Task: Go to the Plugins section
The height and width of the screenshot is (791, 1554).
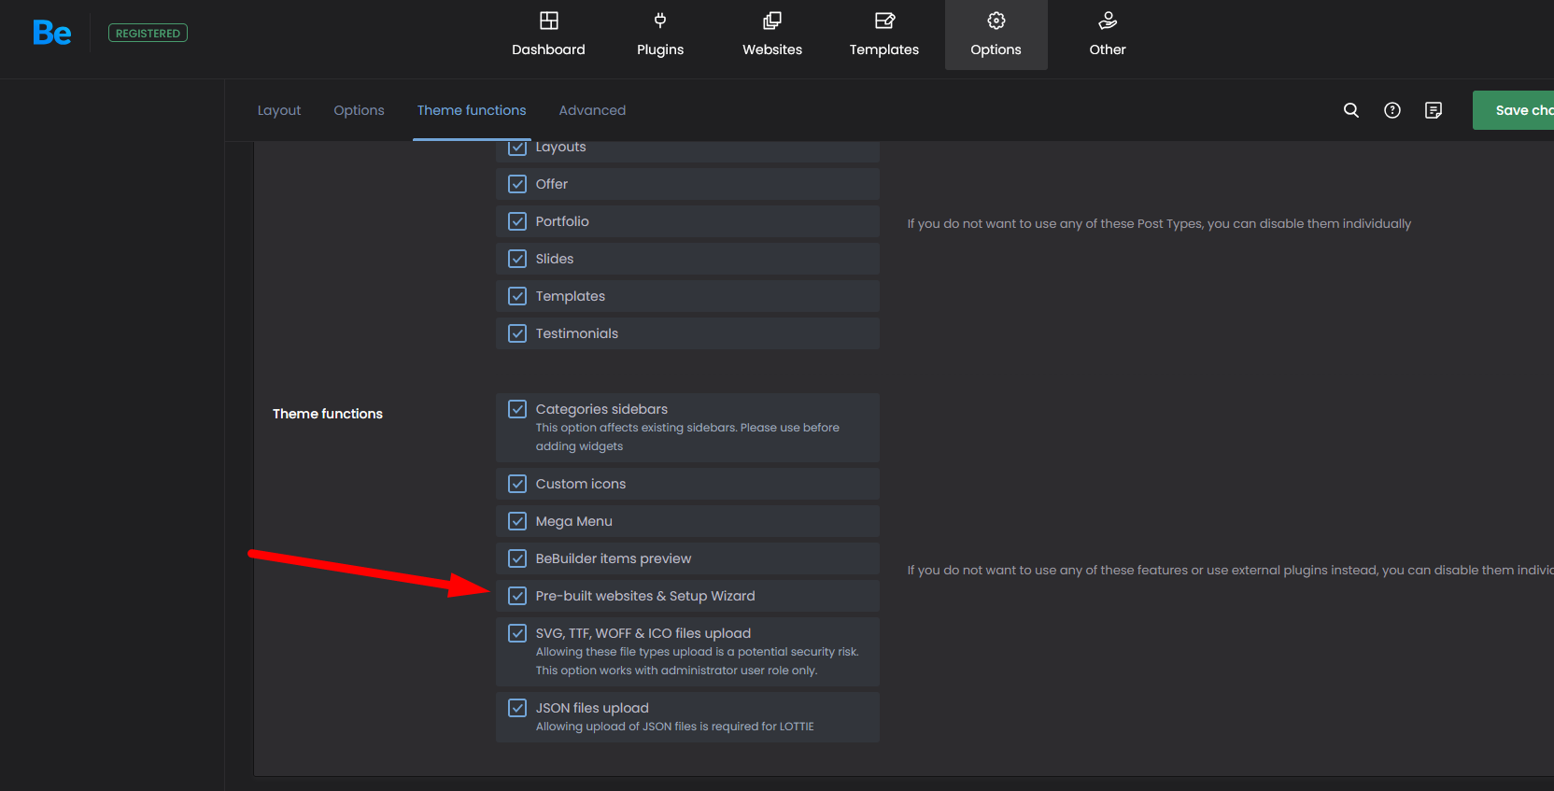Action: tap(660, 35)
